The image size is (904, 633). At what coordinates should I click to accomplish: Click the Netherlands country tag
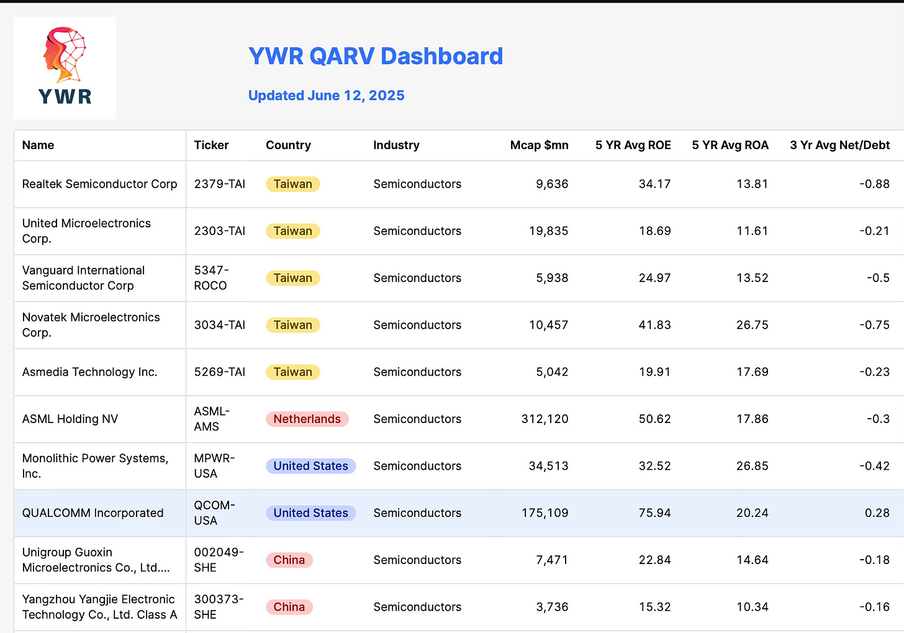coord(307,419)
